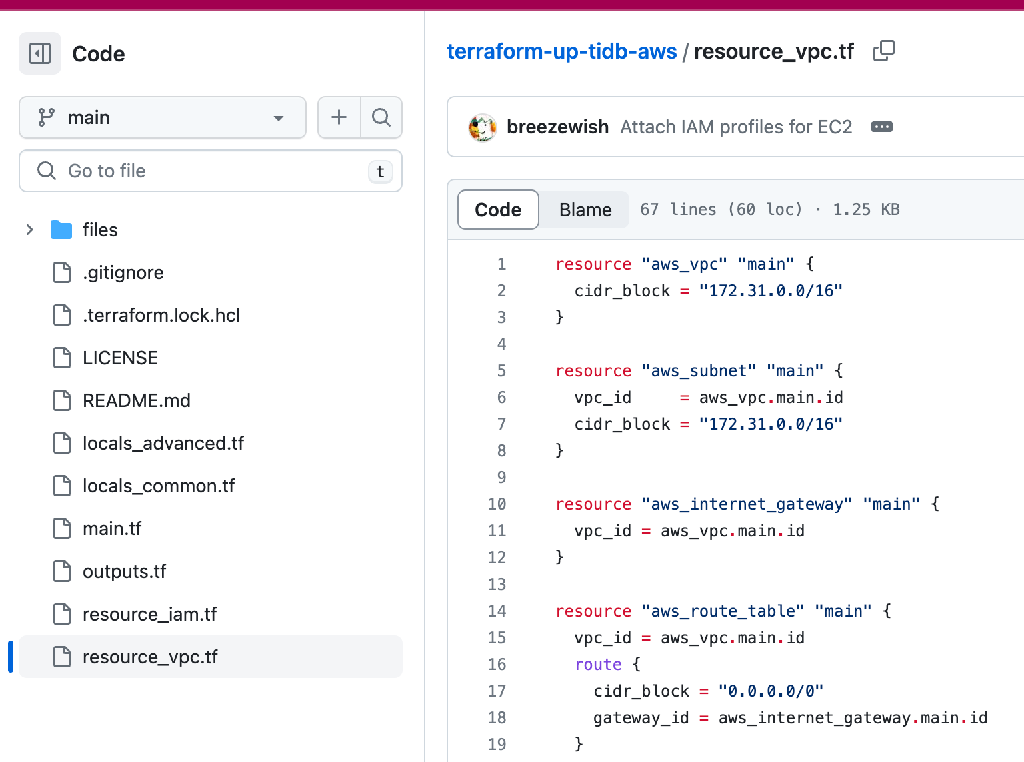Click "172.31.0.0/16" value on line 7
This screenshot has height=762, width=1024.
(x=771, y=424)
